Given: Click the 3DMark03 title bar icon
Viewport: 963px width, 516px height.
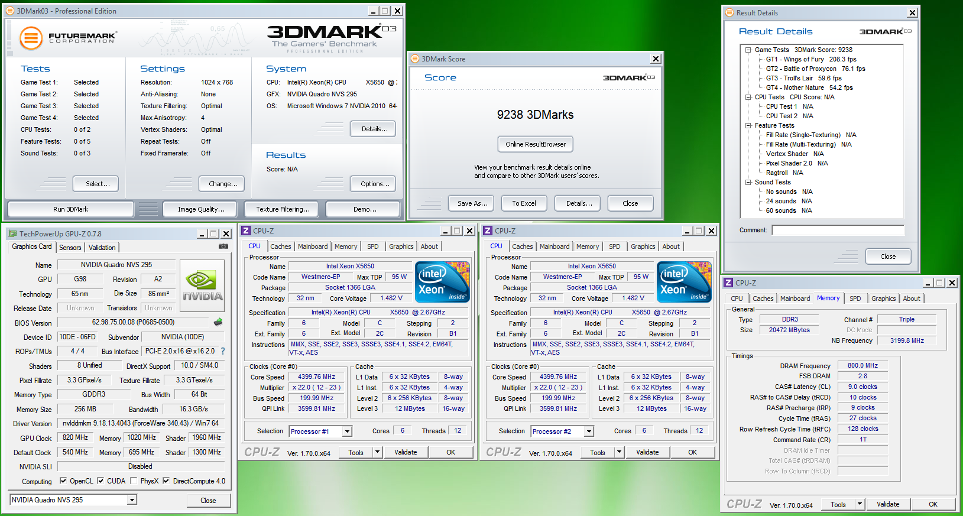Looking at the screenshot, I should [11, 11].
